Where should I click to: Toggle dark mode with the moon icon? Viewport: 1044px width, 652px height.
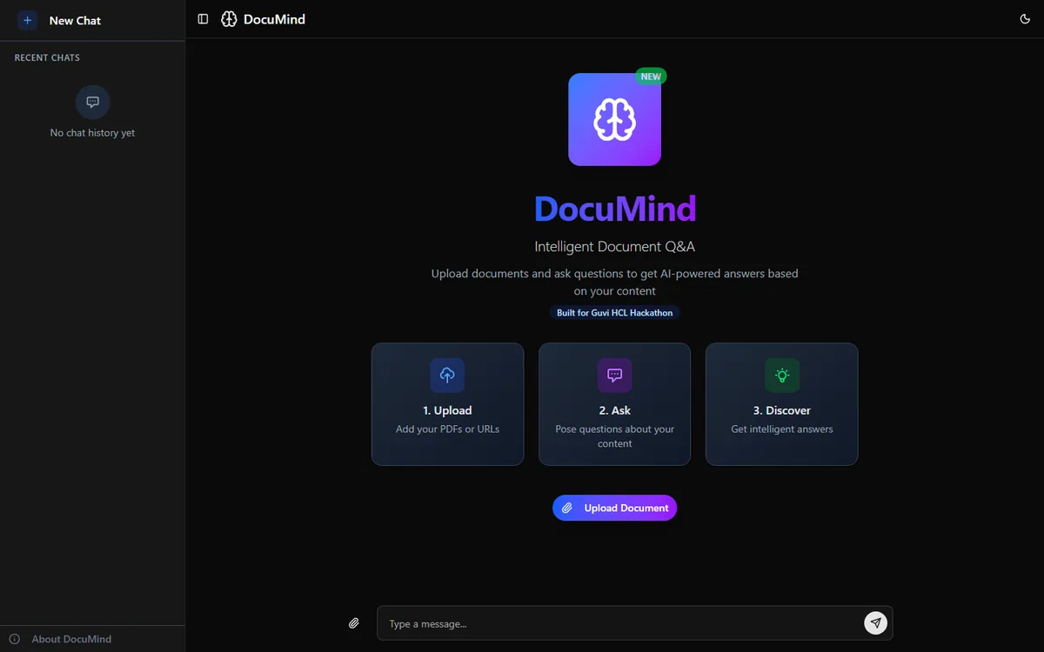[1025, 19]
